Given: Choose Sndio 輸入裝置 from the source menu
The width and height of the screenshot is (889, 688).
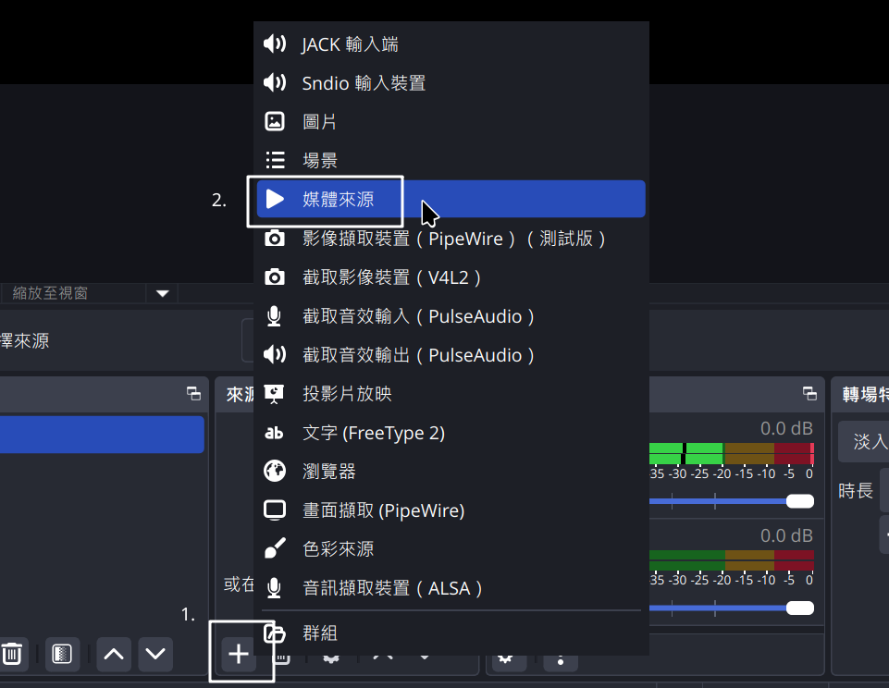Looking at the screenshot, I should pyautogui.click(x=451, y=82).
